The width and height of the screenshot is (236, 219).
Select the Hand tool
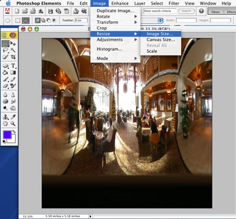[x=5, y=124]
